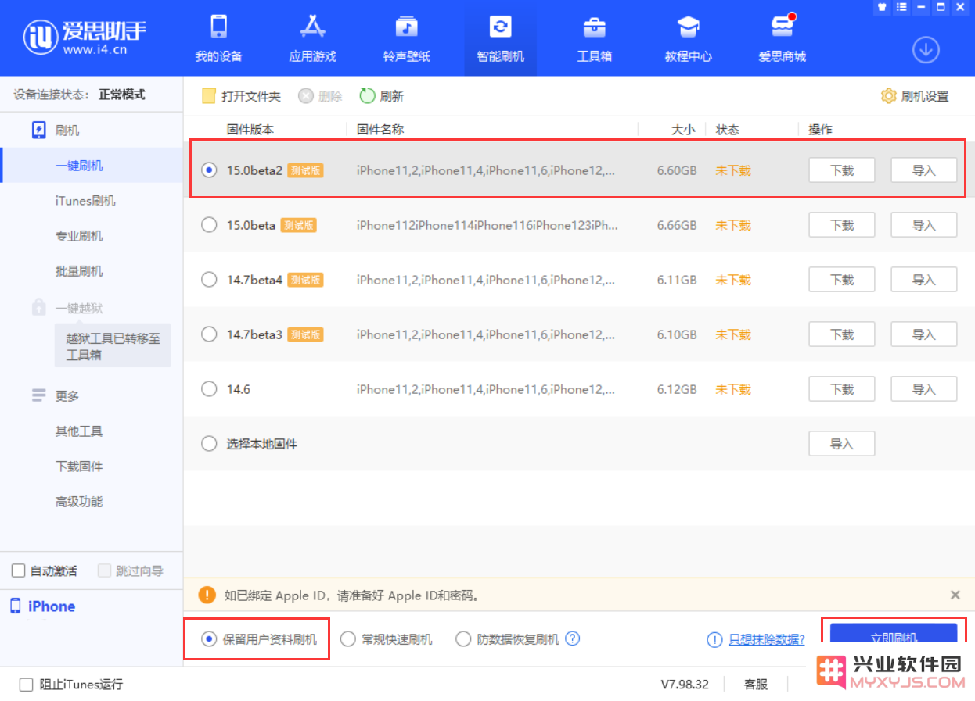
Task: Open the i4 Store icon
Action: (782, 27)
